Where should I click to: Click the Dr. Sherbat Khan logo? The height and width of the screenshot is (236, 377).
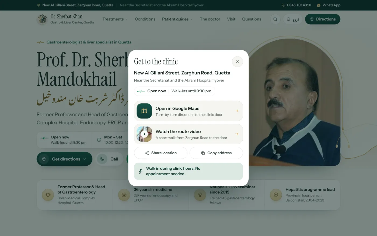[x=65, y=19]
